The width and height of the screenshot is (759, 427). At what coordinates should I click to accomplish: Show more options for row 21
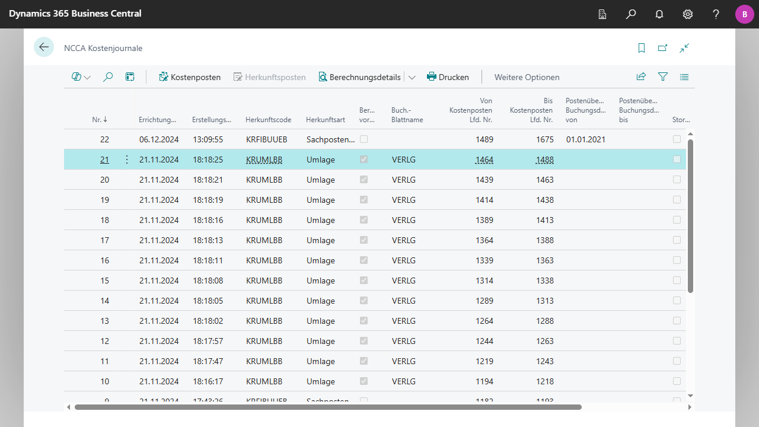pos(126,160)
